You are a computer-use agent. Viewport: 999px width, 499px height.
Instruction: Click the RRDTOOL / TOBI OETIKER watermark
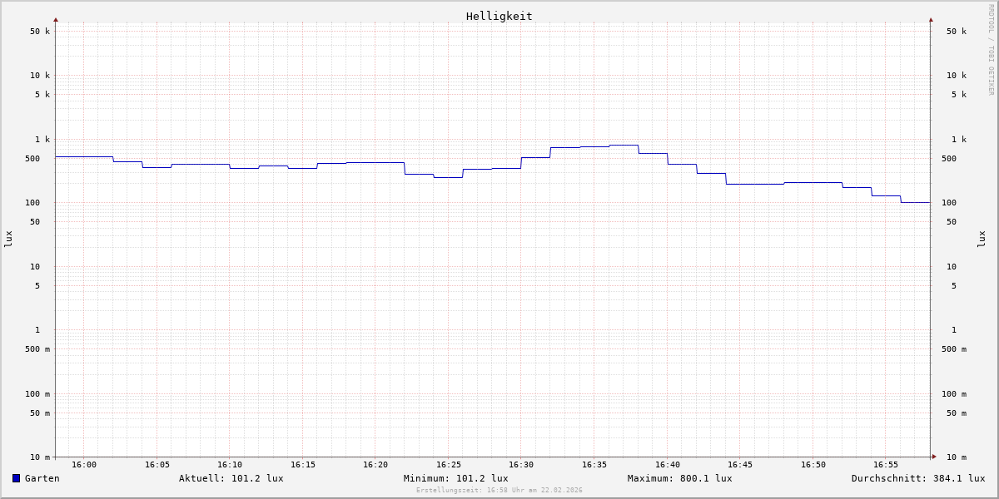[x=991, y=50]
